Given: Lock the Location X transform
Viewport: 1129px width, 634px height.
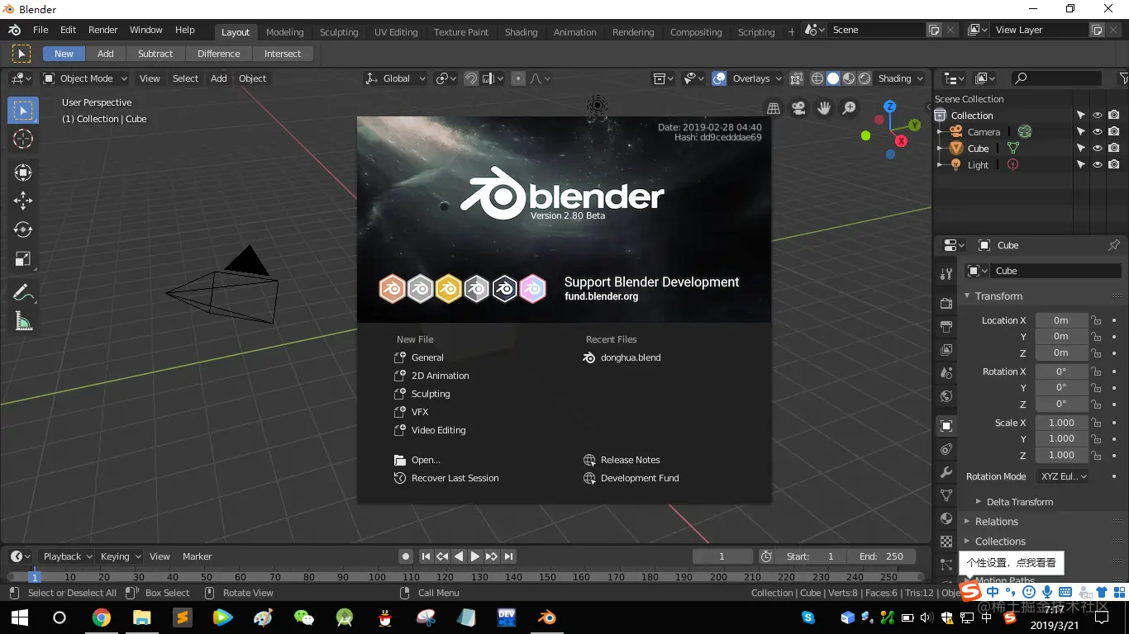Looking at the screenshot, I should click(x=1096, y=320).
